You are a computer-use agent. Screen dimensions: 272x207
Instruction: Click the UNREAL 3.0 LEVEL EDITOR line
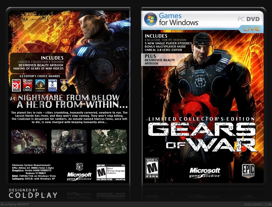[x=163, y=50]
